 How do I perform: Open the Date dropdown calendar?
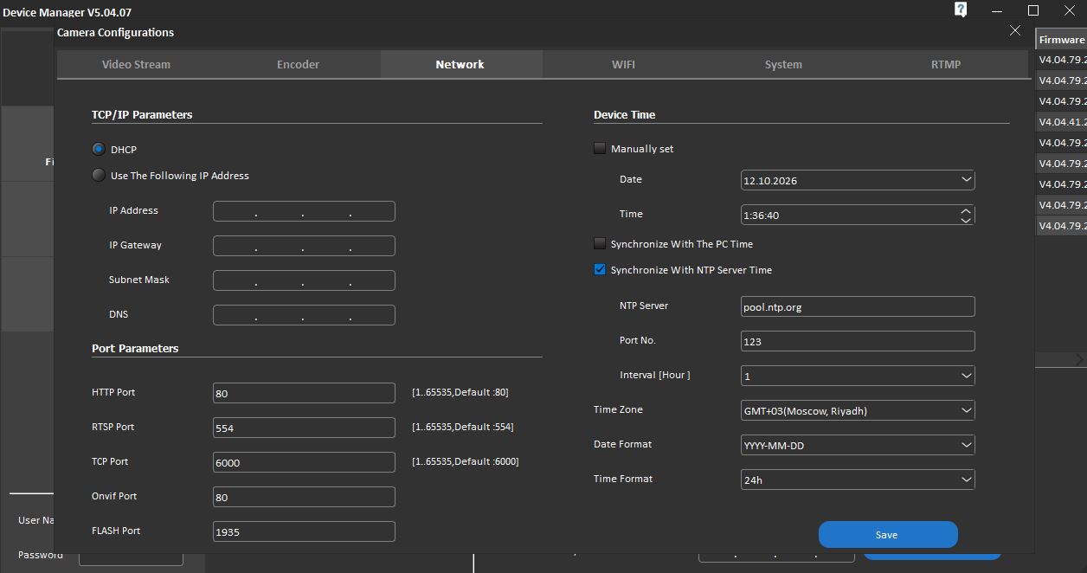[x=966, y=180]
